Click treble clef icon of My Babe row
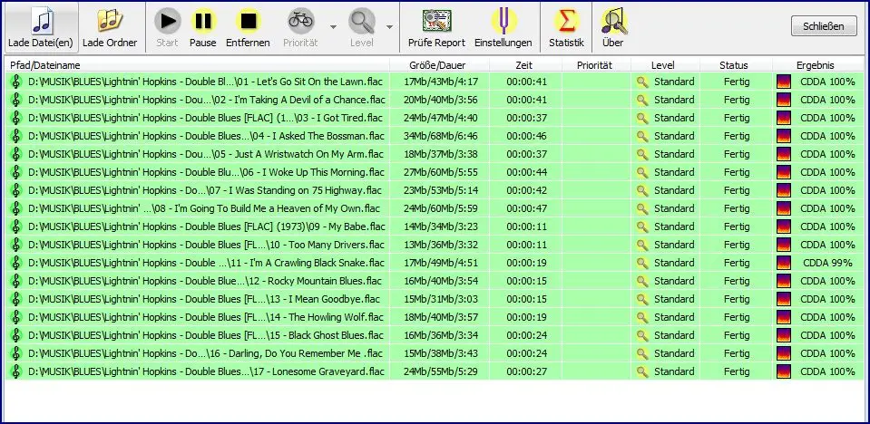The width and height of the screenshot is (870, 424). pyautogui.click(x=16, y=226)
